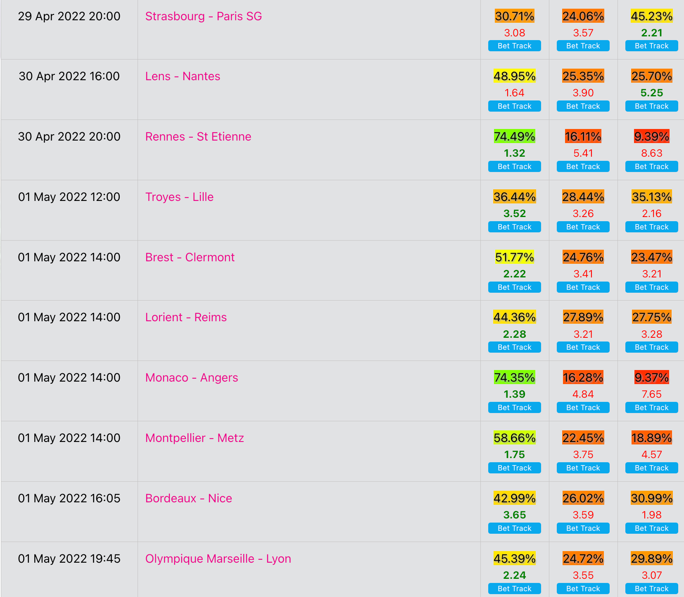Click Bet Track under Marseille home odds 2.24
This screenshot has height=597, width=684.
click(x=515, y=589)
